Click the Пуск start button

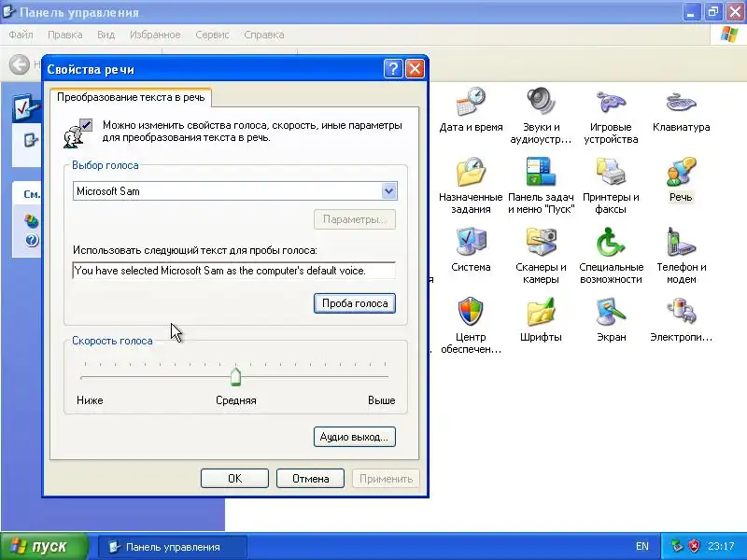pyautogui.click(x=44, y=546)
